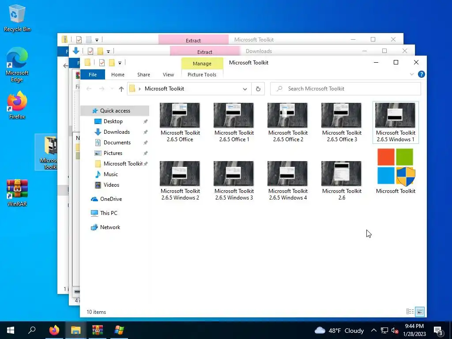Select Microsoft Toolkit application with shield icon
This screenshot has width=452, height=339.
click(395, 171)
